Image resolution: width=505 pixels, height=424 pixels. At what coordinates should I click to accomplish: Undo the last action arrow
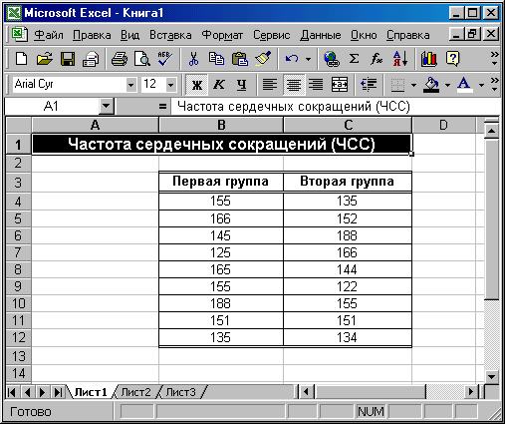pos(292,59)
